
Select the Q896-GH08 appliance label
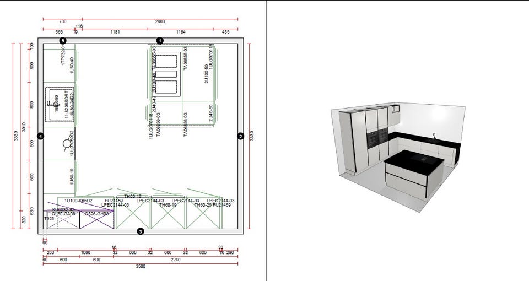pos(96,214)
